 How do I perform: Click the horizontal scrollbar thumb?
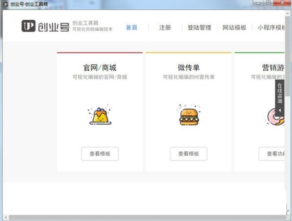(147, 217)
